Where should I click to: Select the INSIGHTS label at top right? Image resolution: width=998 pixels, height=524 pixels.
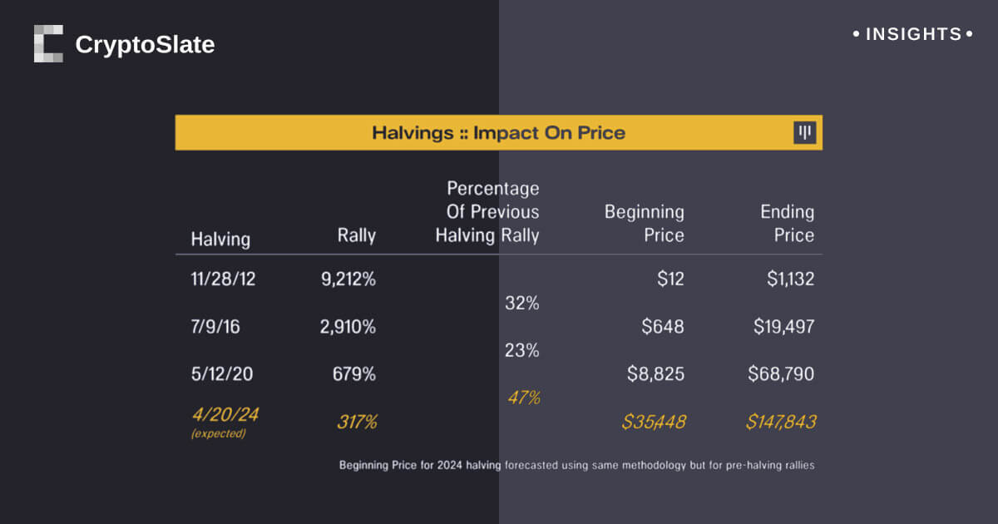[913, 35]
